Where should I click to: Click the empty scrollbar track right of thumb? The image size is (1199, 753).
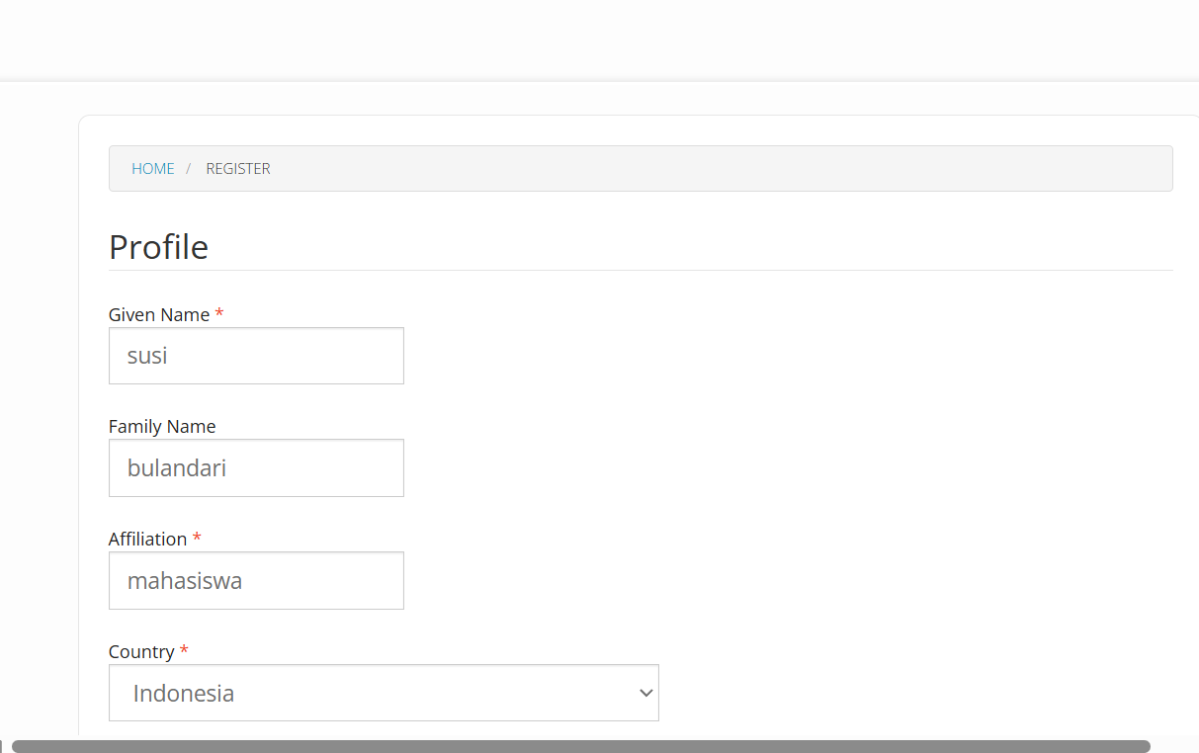point(1174,746)
